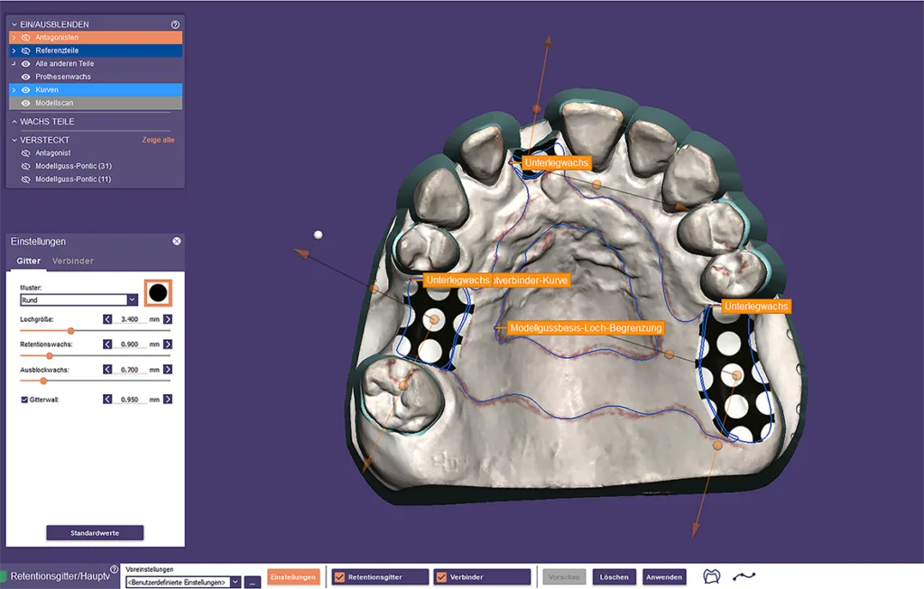The width and height of the screenshot is (924, 589).
Task: Click the help icon beside EIN/AUSBLENDEN
Action: click(x=175, y=24)
